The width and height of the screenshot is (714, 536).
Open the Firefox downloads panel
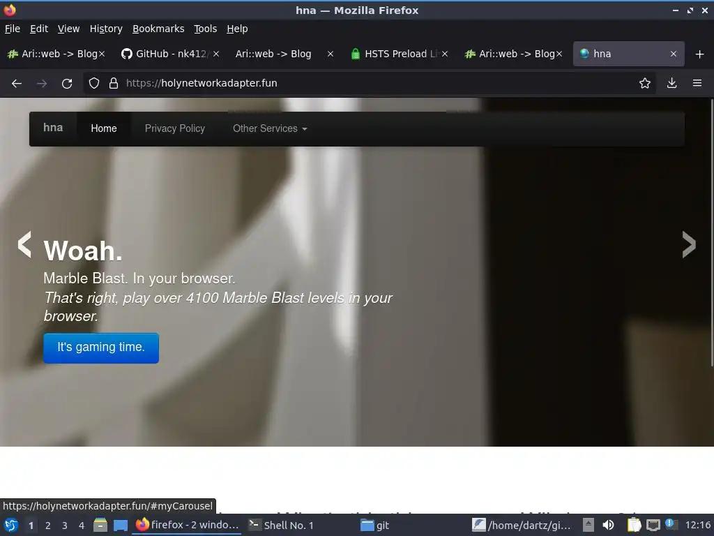(671, 83)
